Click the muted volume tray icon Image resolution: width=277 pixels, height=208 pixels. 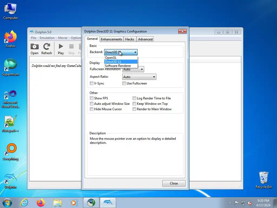[250, 203]
